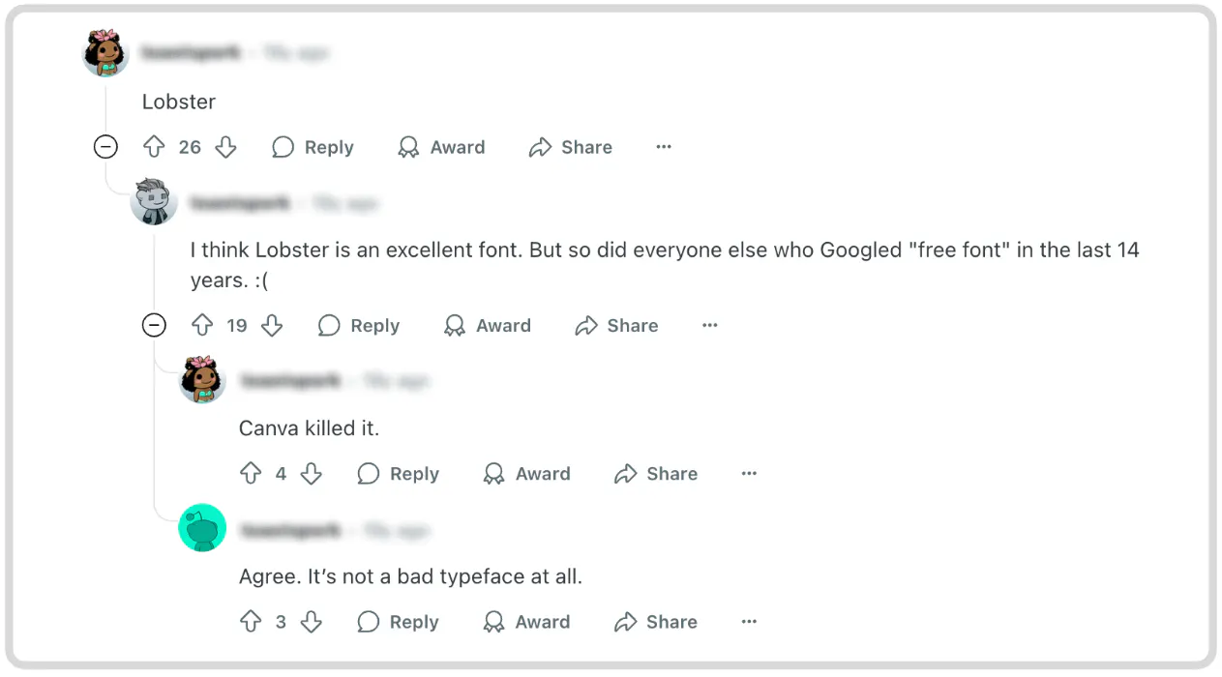Open more options on the Agree comment

point(749,622)
